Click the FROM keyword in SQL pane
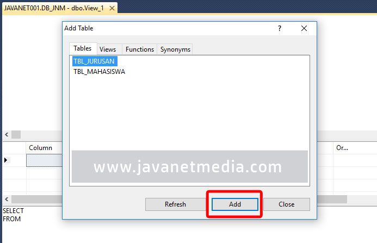 [12, 219]
